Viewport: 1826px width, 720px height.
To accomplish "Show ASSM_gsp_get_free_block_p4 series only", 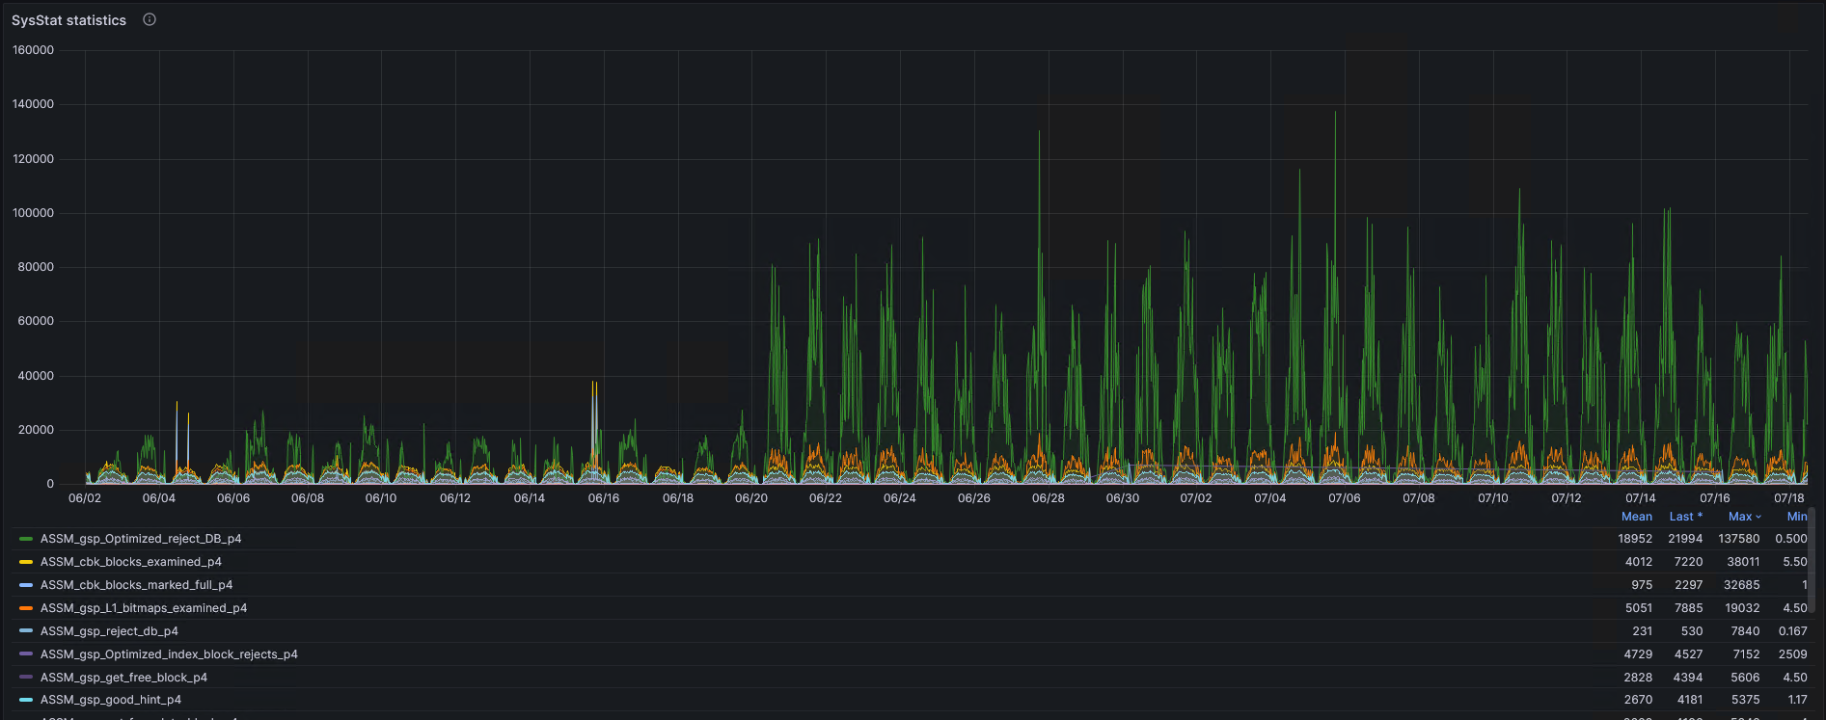I will click(123, 678).
